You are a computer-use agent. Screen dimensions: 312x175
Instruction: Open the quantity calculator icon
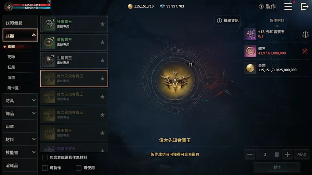pyautogui.click(x=277, y=154)
